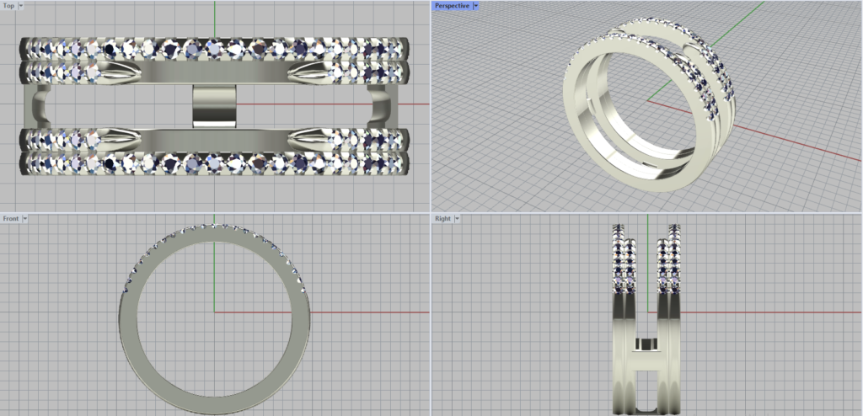Select the Front viewport title label
Screen dimensions: 863x416
(11, 218)
